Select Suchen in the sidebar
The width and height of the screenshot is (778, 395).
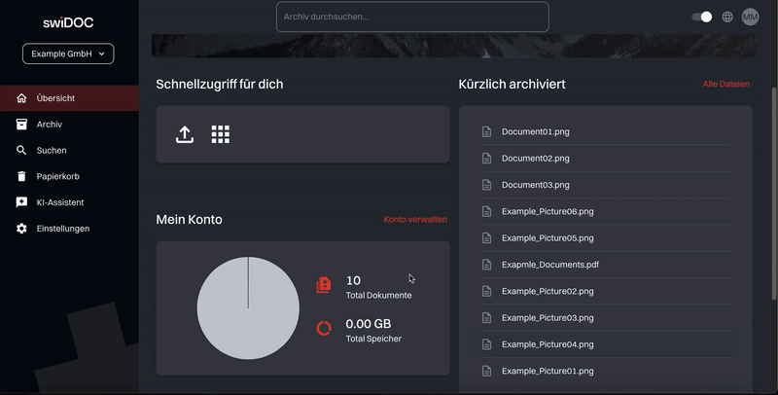(x=51, y=151)
